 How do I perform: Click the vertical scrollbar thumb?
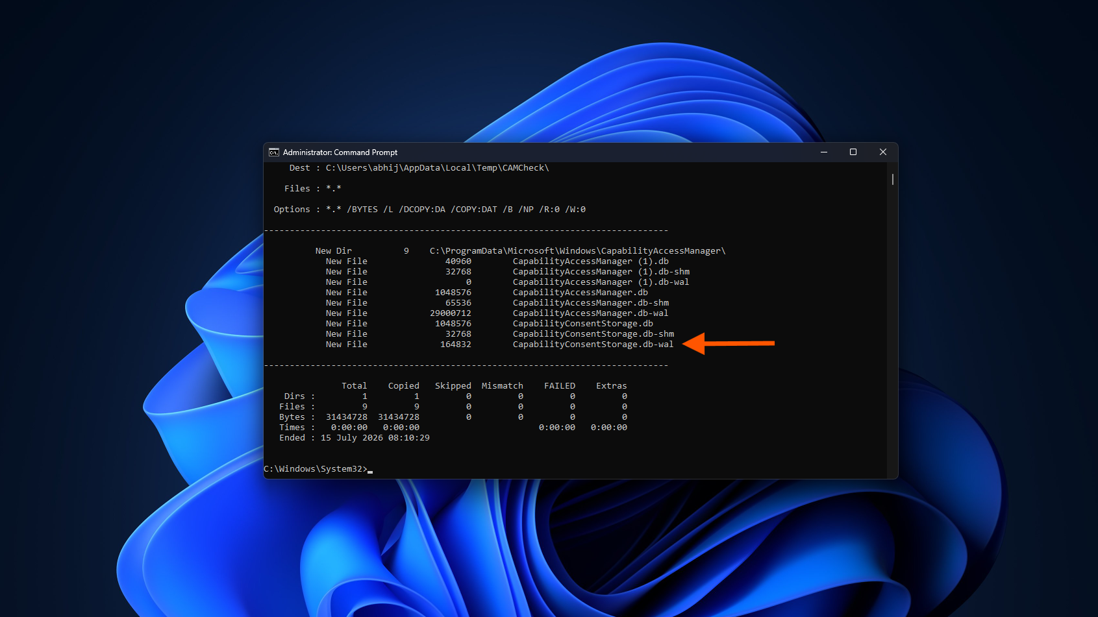tap(893, 179)
